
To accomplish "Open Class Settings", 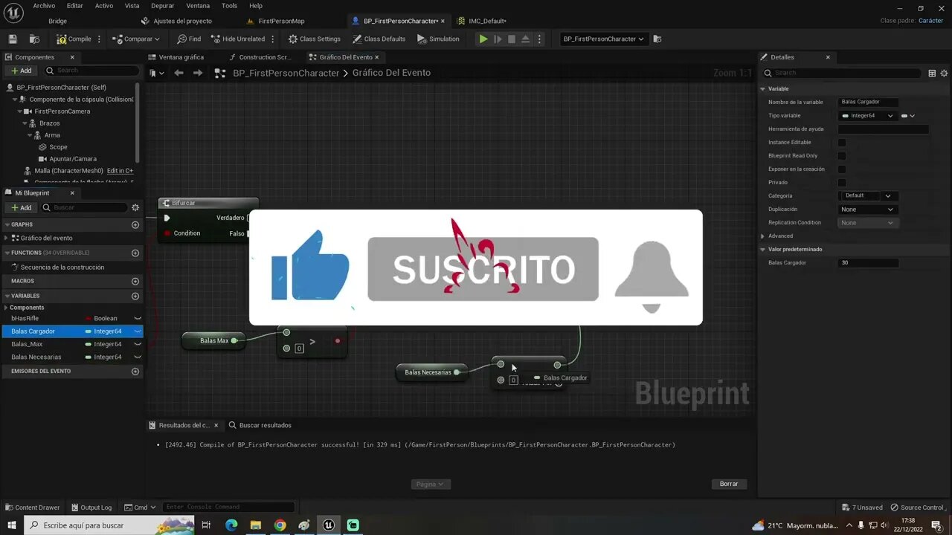I will coord(314,39).
